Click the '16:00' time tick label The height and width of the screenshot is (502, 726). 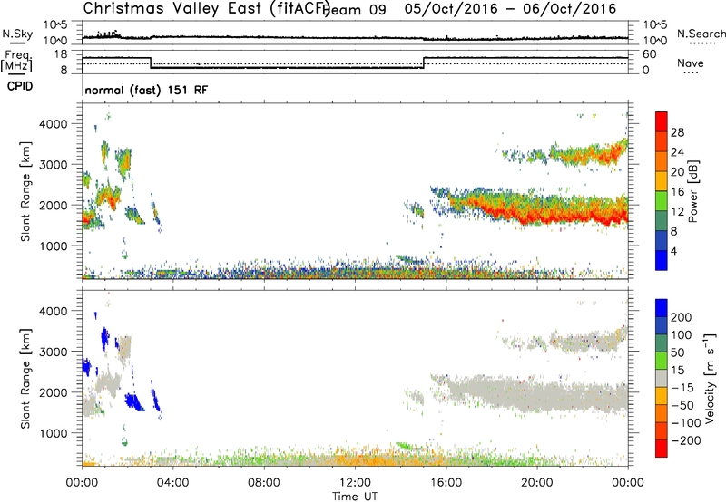(x=446, y=483)
